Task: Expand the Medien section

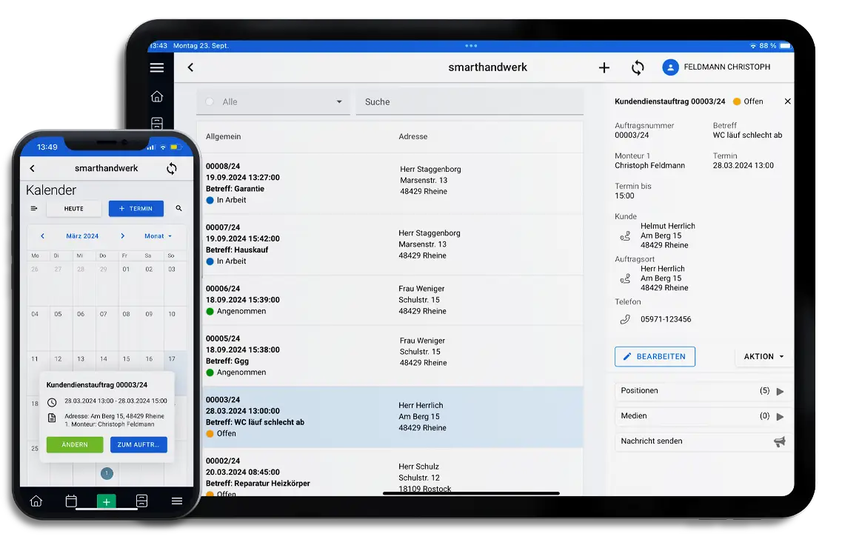Action: click(x=780, y=416)
